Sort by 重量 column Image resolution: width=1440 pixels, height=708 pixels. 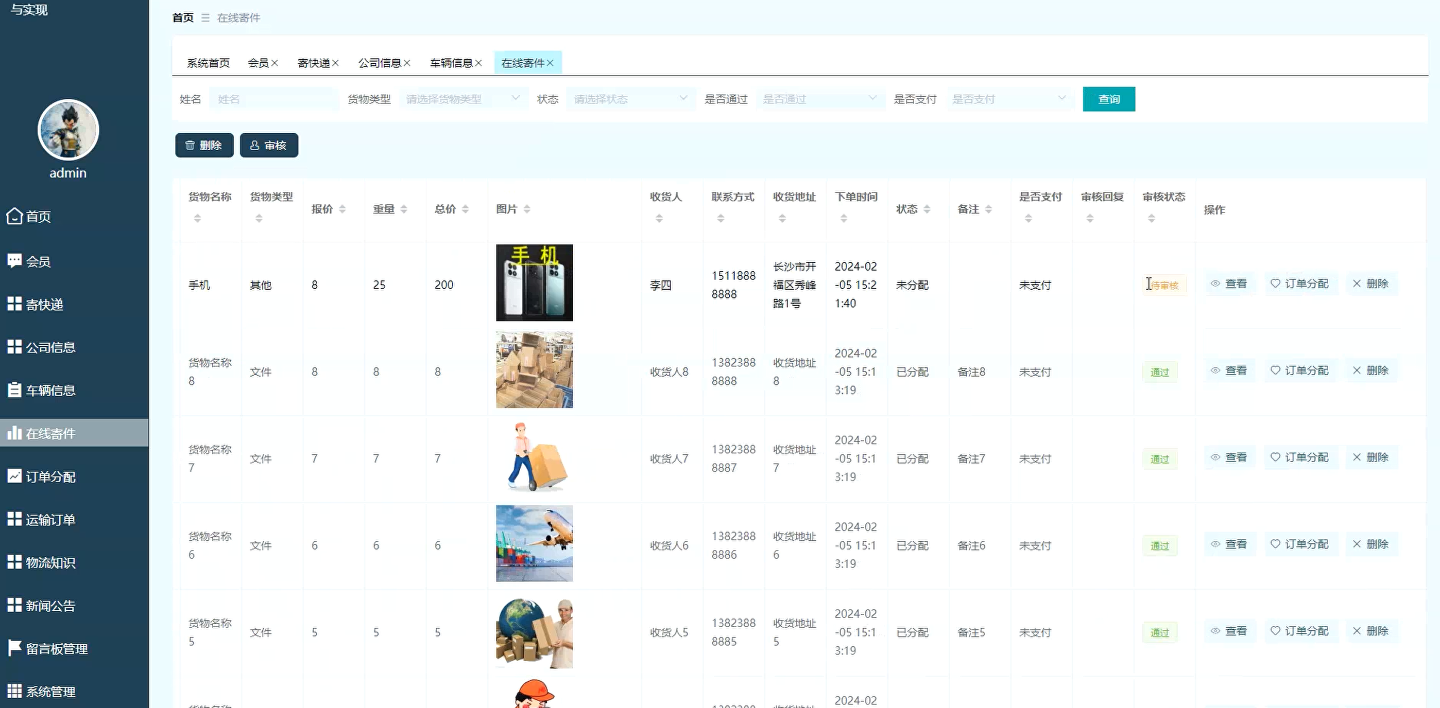(404, 209)
